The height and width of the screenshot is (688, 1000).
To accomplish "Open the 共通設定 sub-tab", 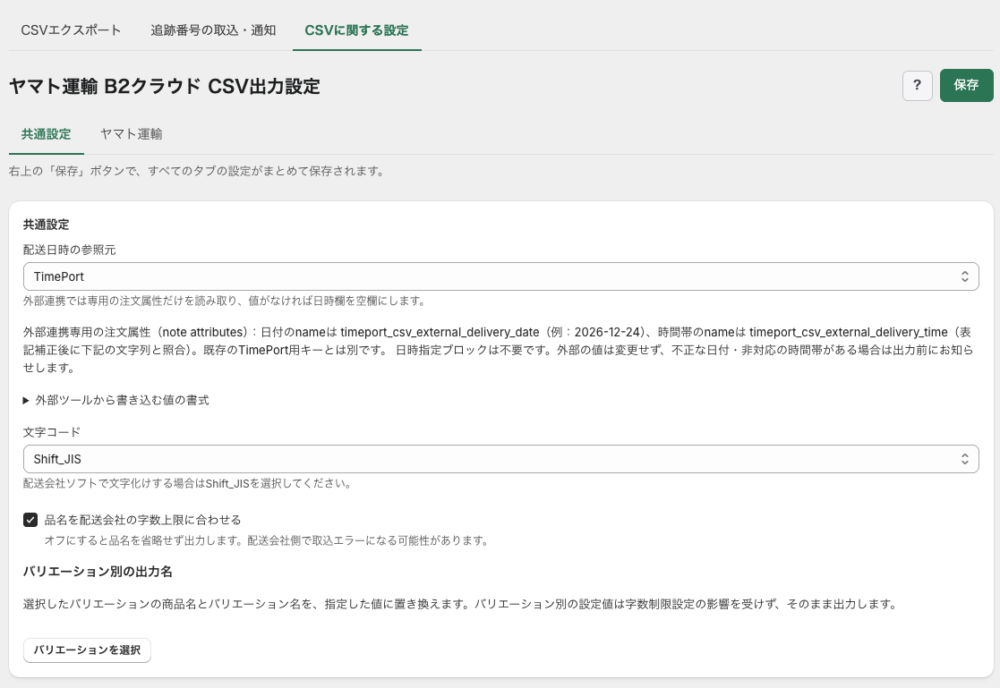I will point(46,134).
